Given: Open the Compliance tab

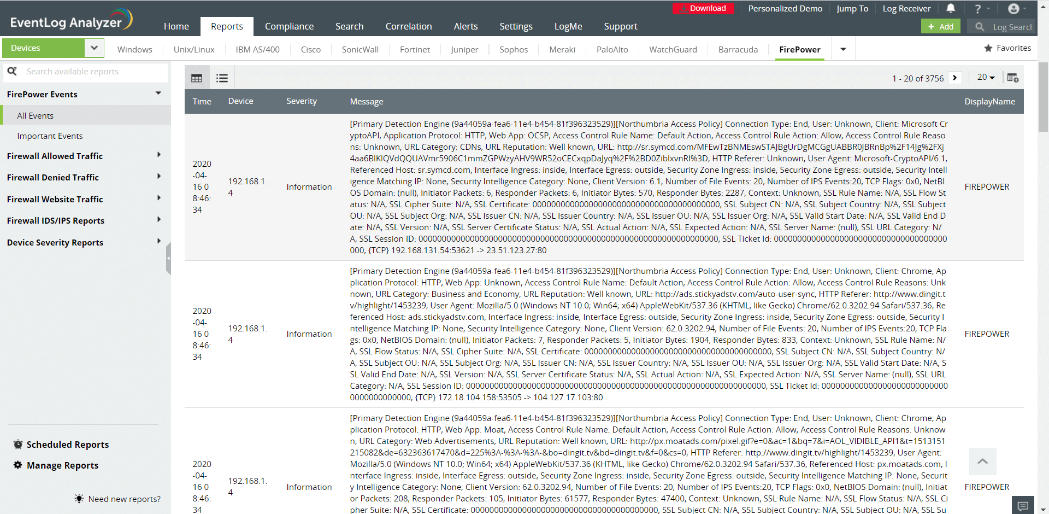Looking at the screenshot, I should 289,26.
